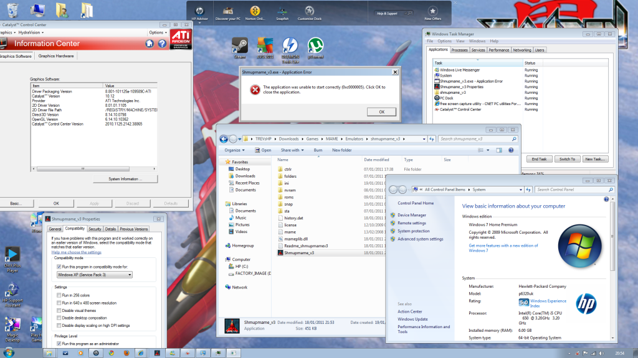The image size is (638, 358).
Task: Open the Share with dropdown
Action: pyautogui.click(x=292, y=150)
